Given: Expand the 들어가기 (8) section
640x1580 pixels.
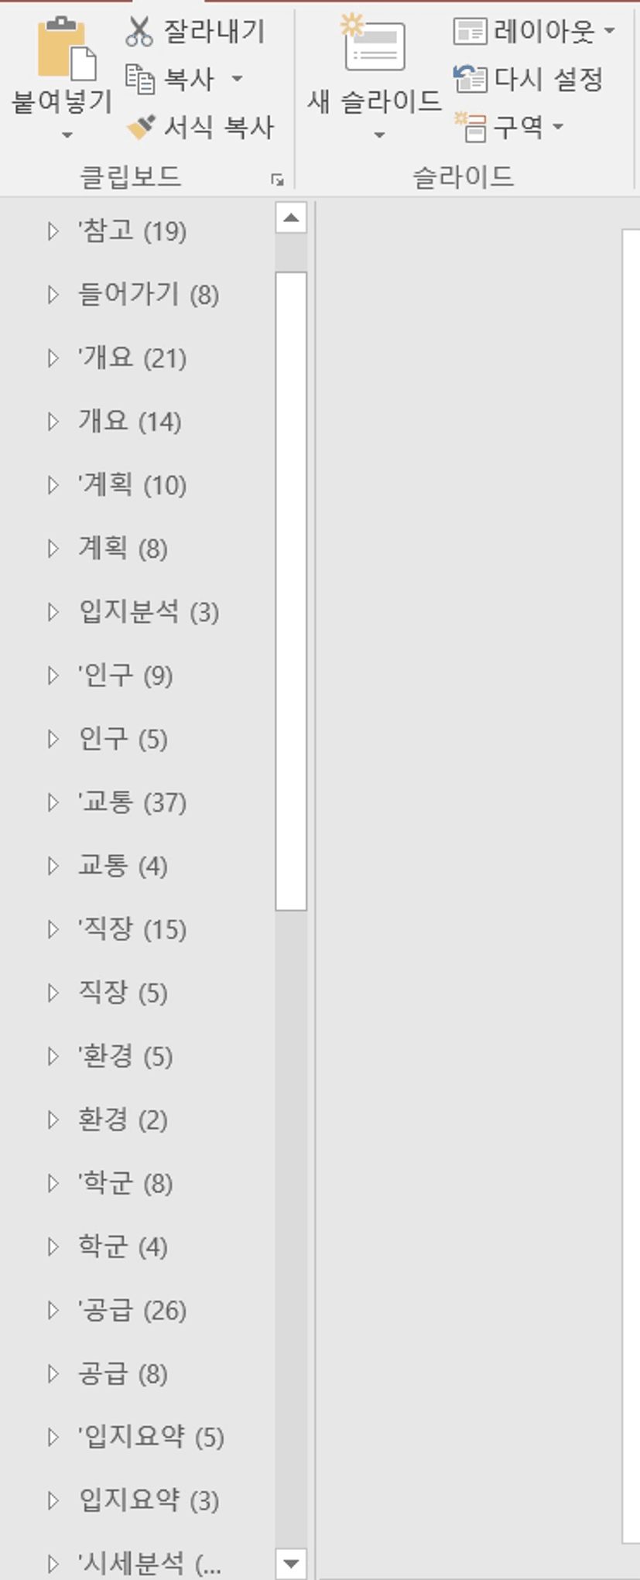Looking at the screenshot, I should tap(53, 294).
